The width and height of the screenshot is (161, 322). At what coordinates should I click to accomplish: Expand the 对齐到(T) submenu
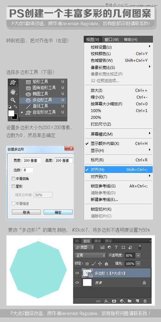(119, 176)
